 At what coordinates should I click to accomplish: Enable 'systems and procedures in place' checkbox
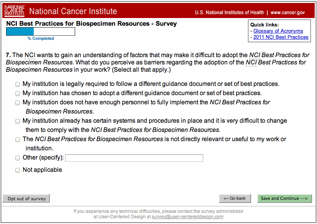click(18, 121)
